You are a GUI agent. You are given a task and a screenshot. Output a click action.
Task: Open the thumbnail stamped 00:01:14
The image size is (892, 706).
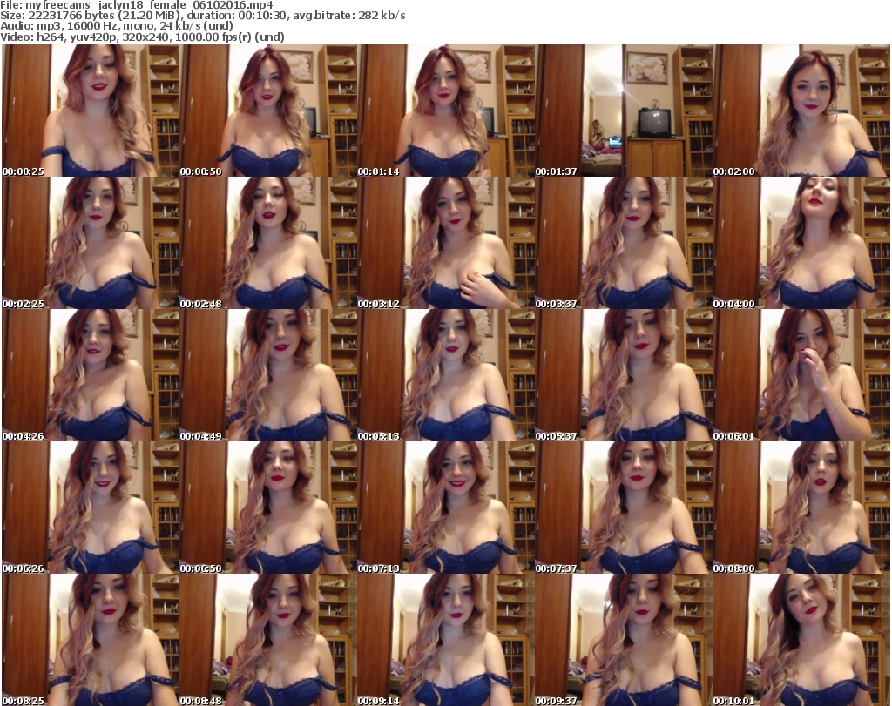tap(445, 111)
